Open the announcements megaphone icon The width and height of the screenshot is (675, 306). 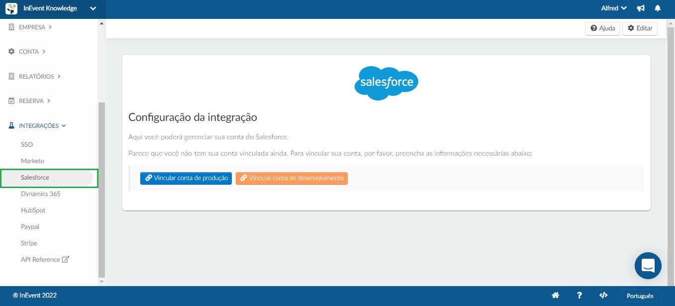click(x=641, y=8)
